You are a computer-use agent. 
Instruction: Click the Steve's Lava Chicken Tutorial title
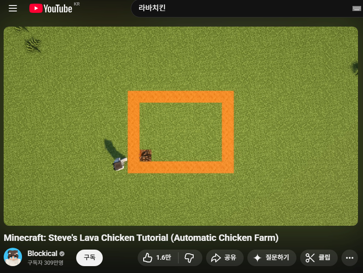click(x=141, y=238)
